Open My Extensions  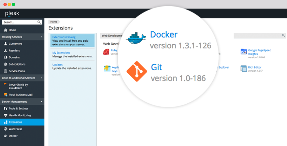point(61,53)
